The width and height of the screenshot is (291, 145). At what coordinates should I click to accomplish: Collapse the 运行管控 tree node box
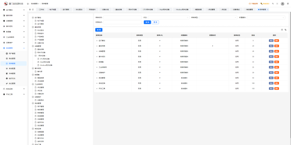[x=33, y=17]
